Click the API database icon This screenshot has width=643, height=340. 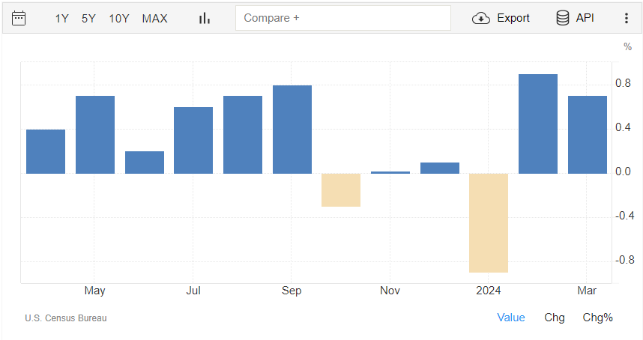562,18
